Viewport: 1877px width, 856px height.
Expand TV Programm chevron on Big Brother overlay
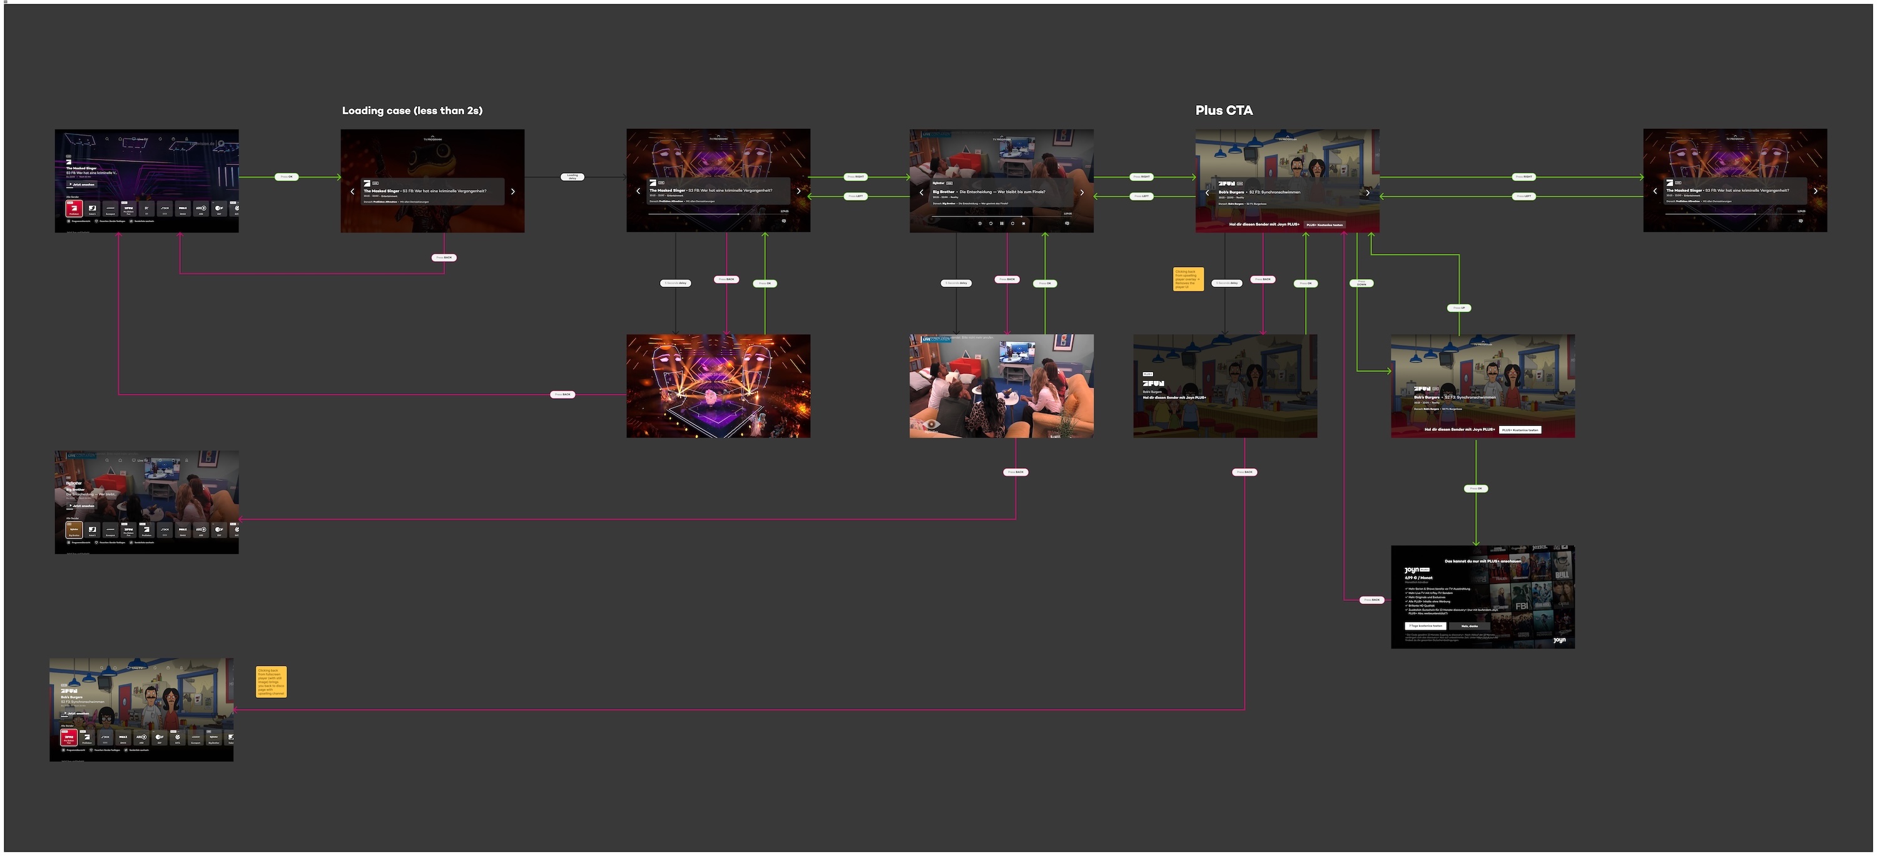[x=1001, y=136]
